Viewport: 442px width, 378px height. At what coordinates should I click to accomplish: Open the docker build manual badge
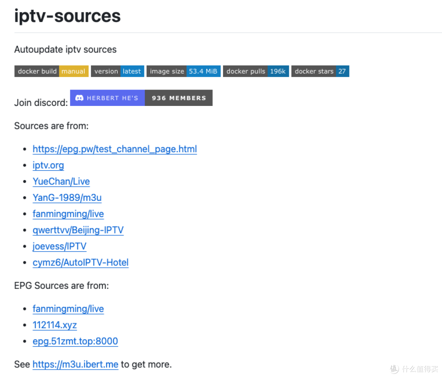click(52, 71)
